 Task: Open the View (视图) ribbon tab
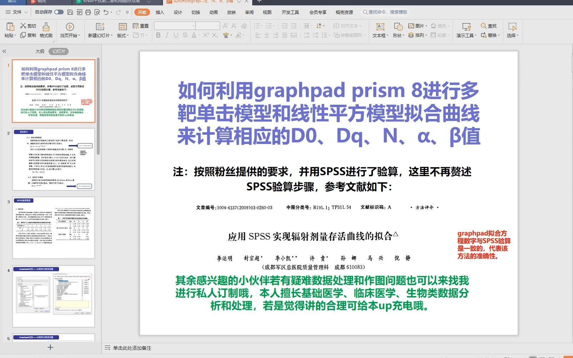pos(267,12)
